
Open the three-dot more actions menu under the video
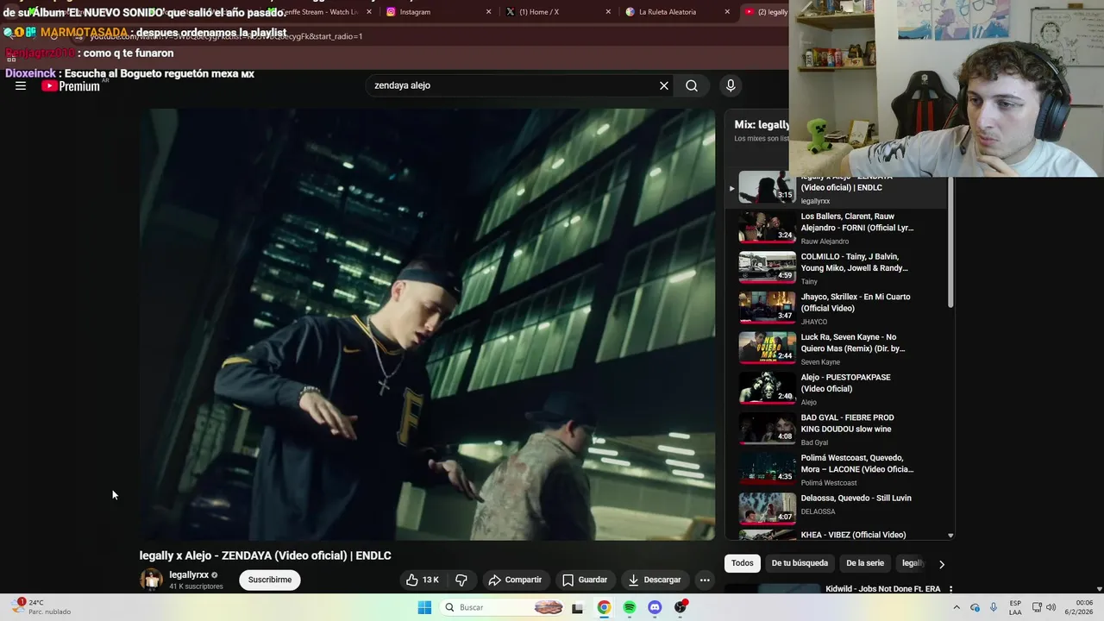tap(705, 580)
